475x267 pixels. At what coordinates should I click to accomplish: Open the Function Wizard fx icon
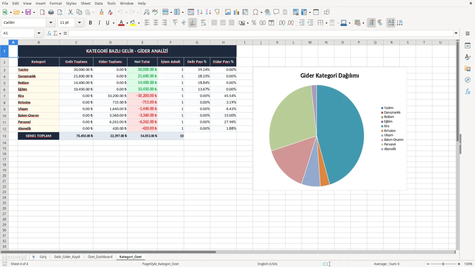click(49, 33)
